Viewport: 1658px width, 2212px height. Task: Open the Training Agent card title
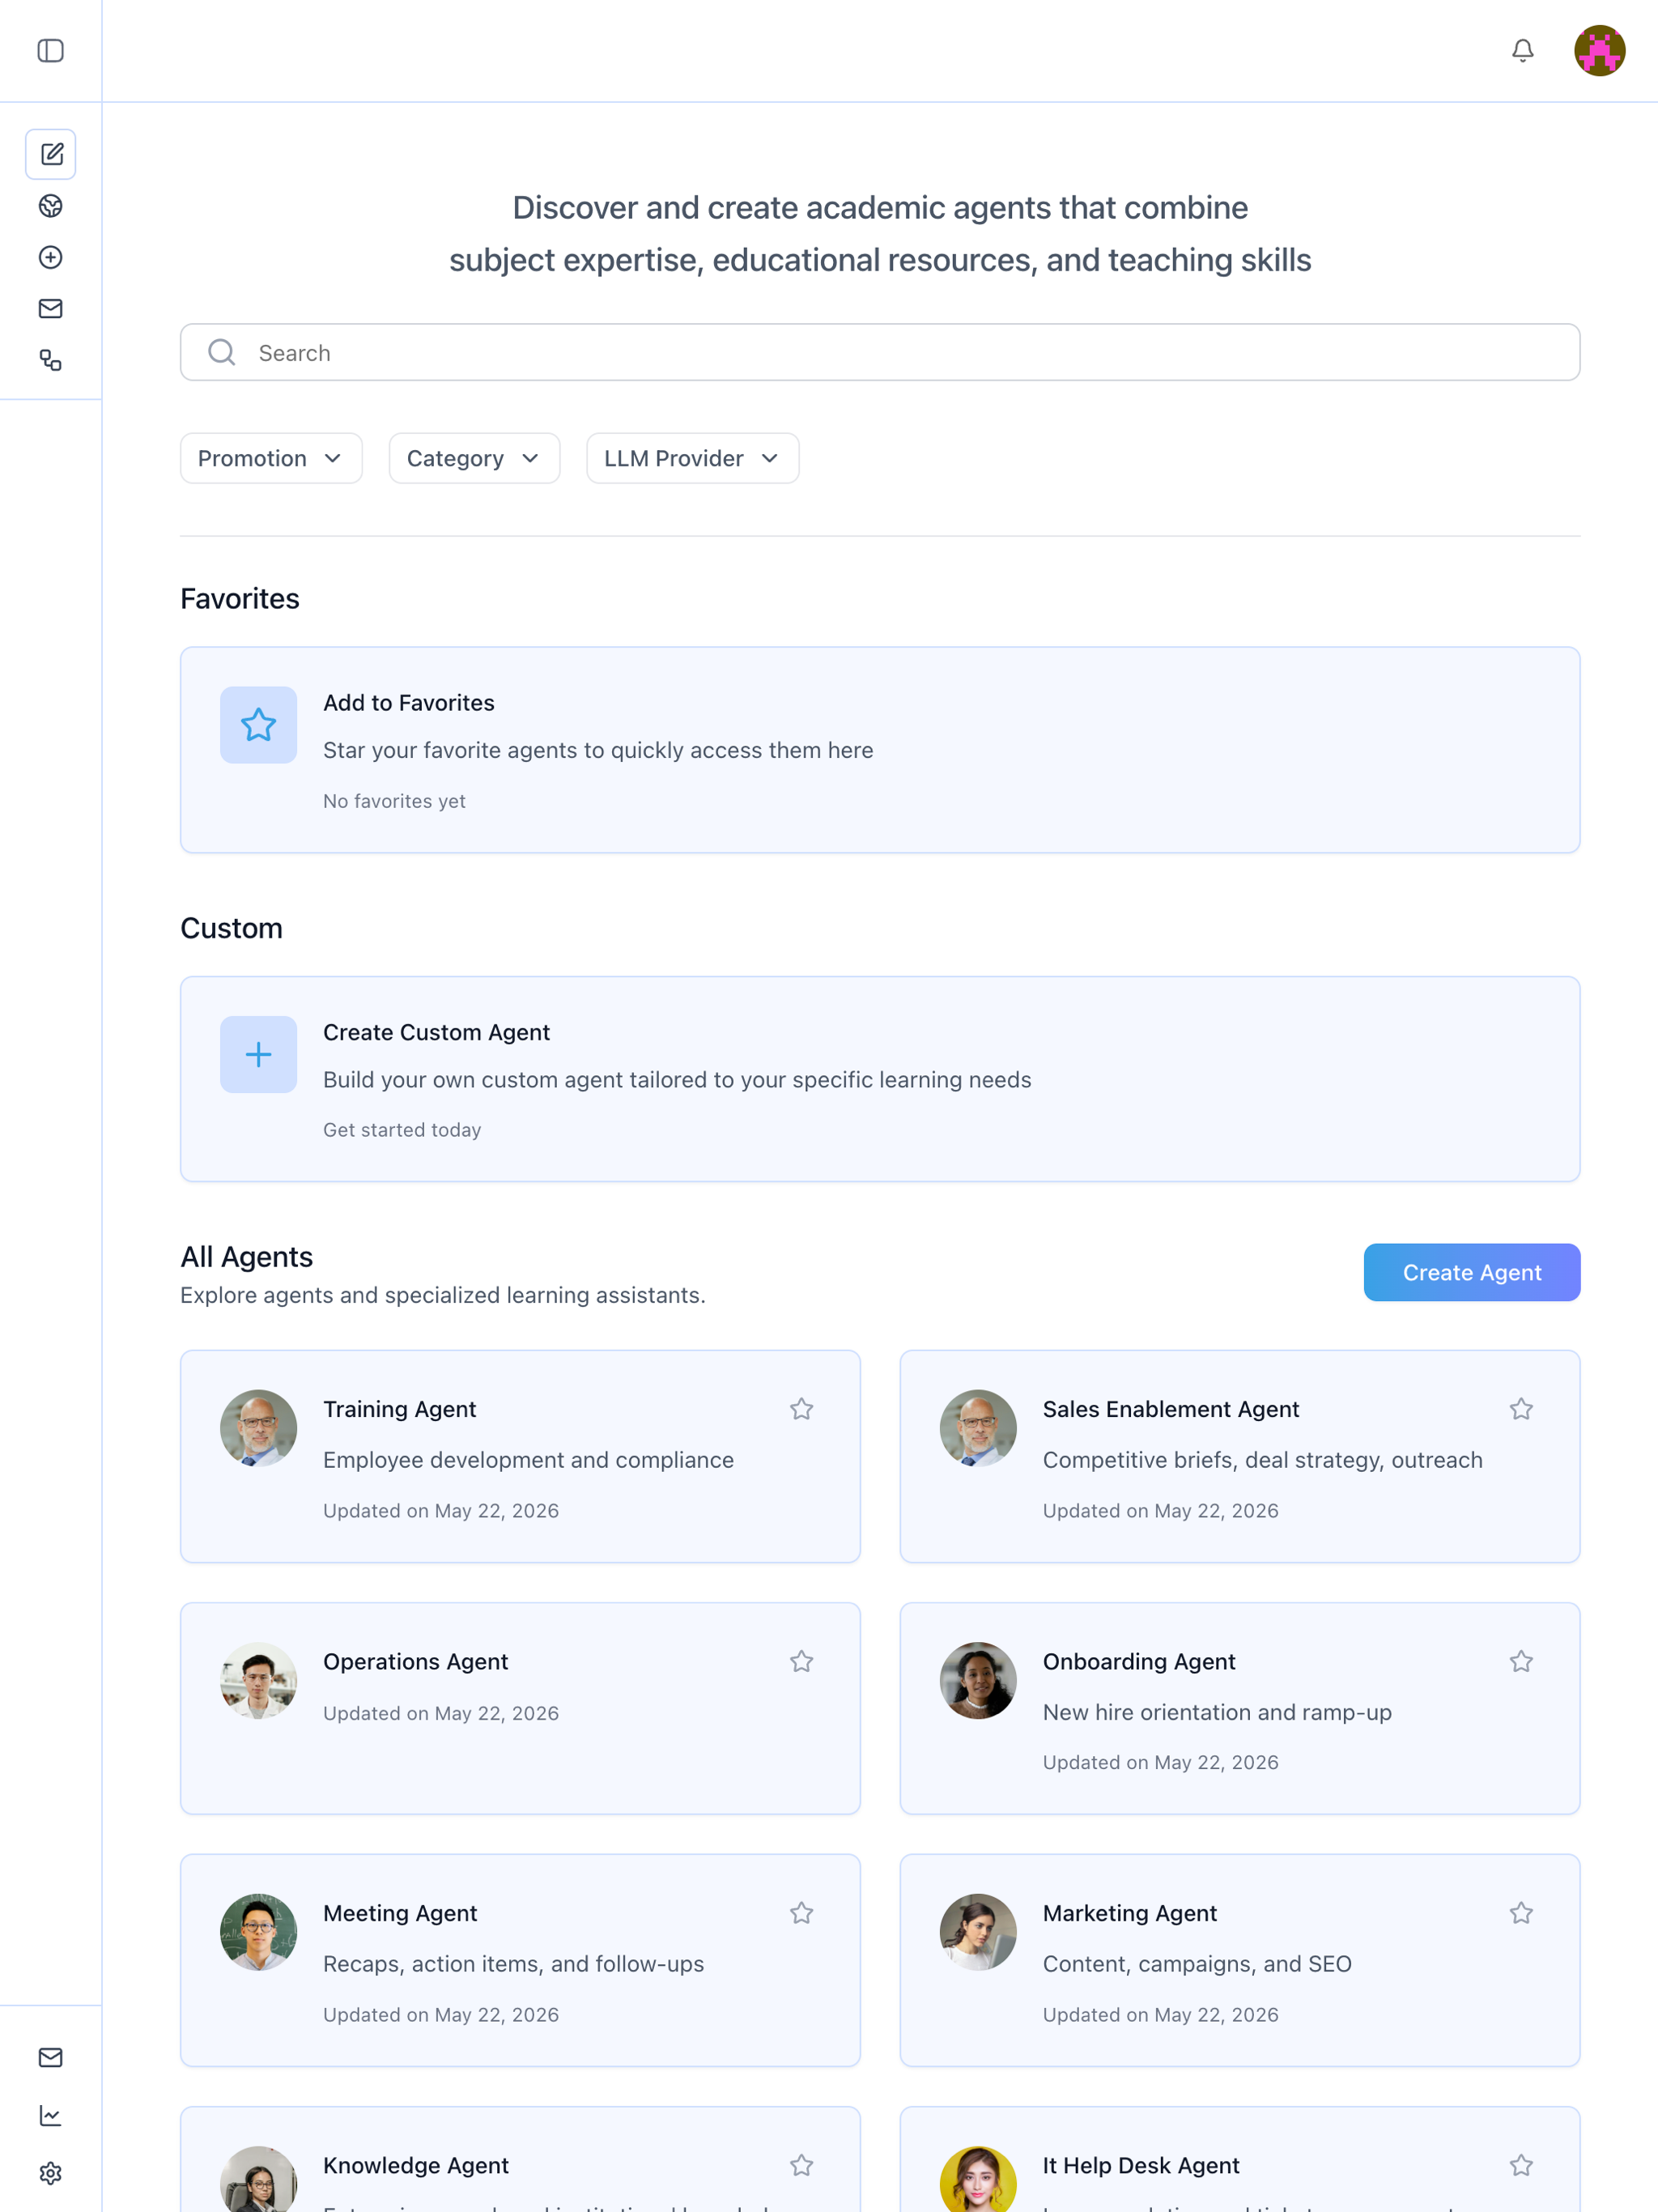(x=399, y=1409)
